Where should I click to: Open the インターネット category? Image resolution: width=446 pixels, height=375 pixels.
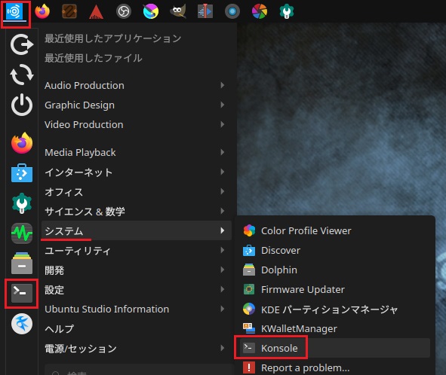[x=137, y=172]
